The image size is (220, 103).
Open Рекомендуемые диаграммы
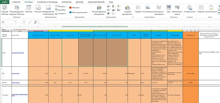99,10
